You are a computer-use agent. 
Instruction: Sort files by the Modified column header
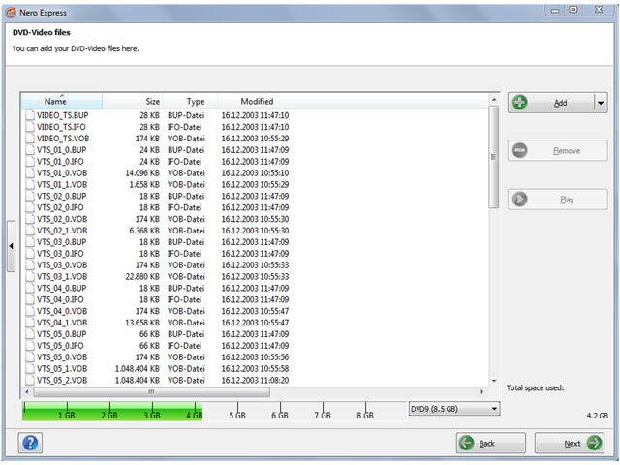(x=257, y=101)
